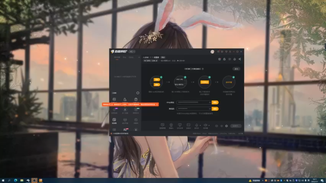Select the first tab in the left scene panel

117,57
